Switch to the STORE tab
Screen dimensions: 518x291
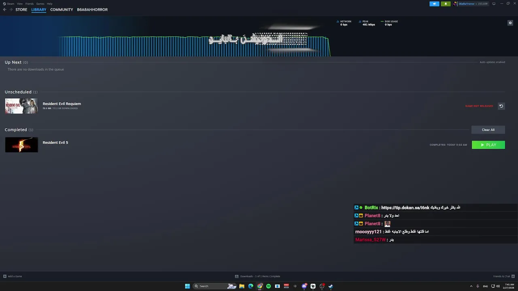(x=21, y=10)
